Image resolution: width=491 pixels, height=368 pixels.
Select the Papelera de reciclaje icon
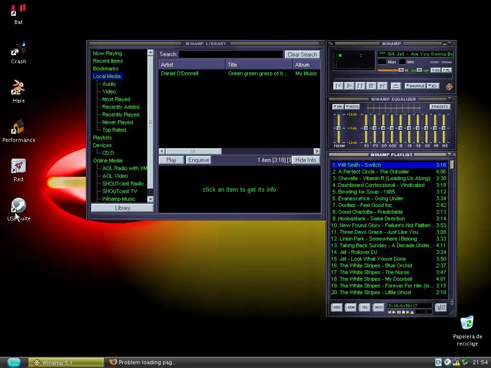[467, 331]
